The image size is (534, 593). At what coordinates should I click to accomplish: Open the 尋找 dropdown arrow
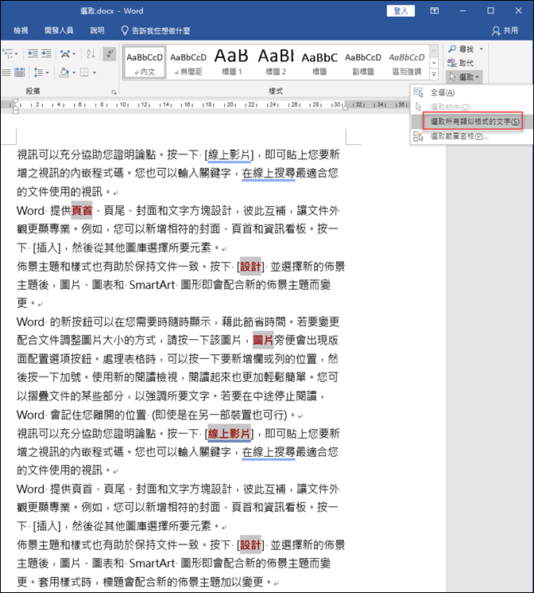pos(481,49)
